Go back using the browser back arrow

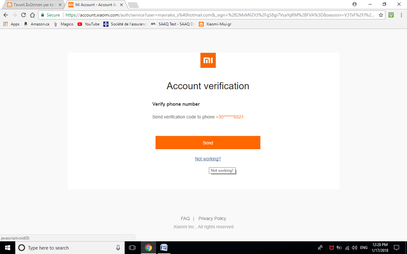(6, 15)
